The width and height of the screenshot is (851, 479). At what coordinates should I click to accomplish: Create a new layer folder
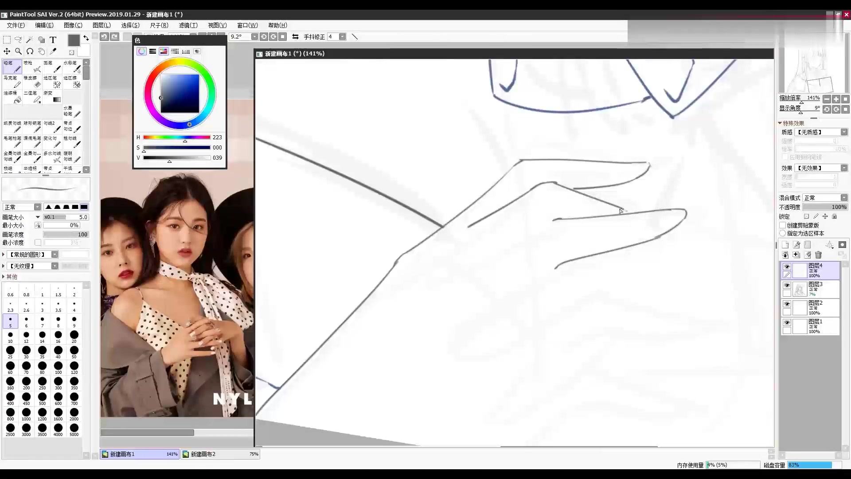click(x=808, y=245)
